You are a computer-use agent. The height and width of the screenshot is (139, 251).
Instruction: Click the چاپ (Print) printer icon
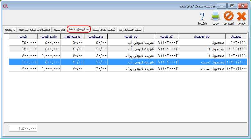(x=215, y=18)
